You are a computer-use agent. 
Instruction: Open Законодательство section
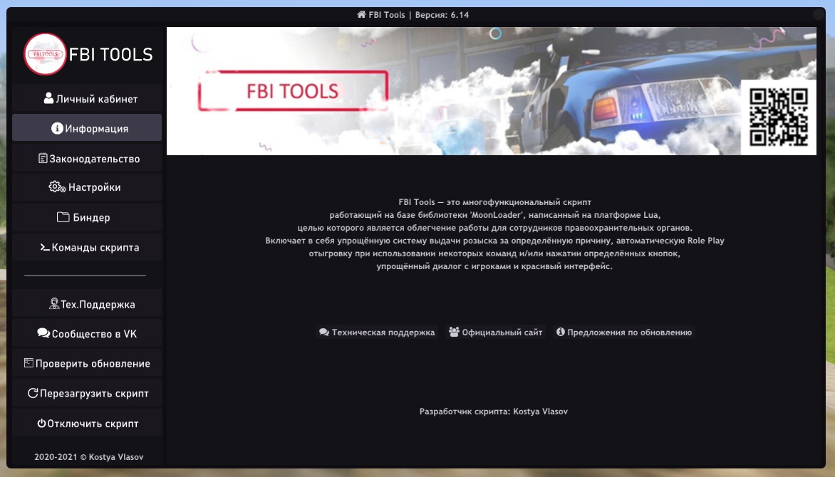point(87,158)
